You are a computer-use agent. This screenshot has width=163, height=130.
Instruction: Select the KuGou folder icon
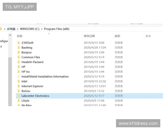(x=18, y=91)
